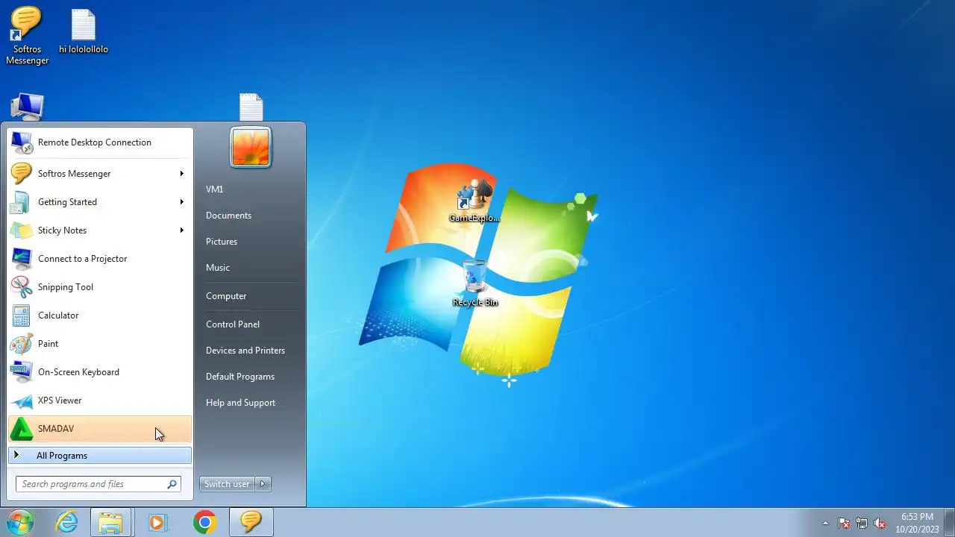Open Getting Started icon in Start menu
This screenshot has height=537, width=955.
pyautogui.click(x=22, y=202)
